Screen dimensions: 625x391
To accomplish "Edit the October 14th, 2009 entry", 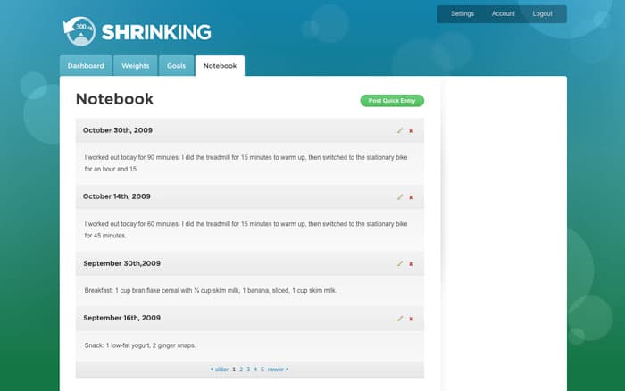I will pos(400,196).
